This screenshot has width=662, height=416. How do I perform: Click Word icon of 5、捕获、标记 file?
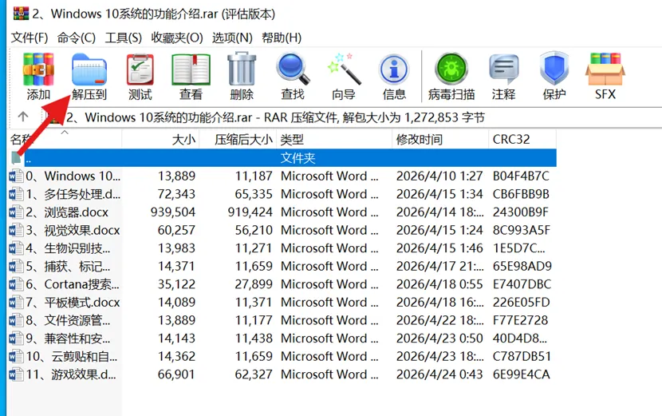click(x=16, y=267)
